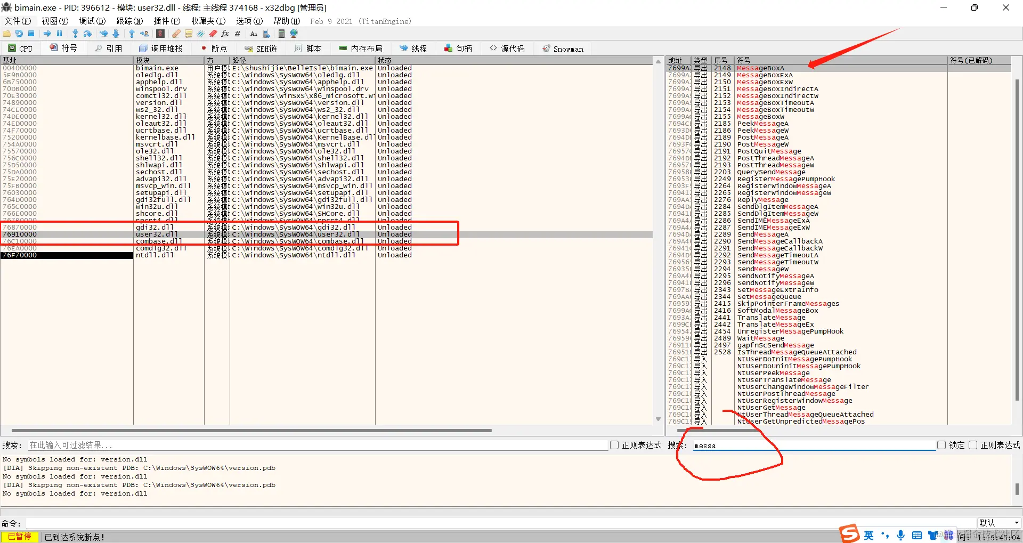Enable regex checkbox for symbol search
This screenshot has width=1023, height=543.
click(x=973, y=445)
